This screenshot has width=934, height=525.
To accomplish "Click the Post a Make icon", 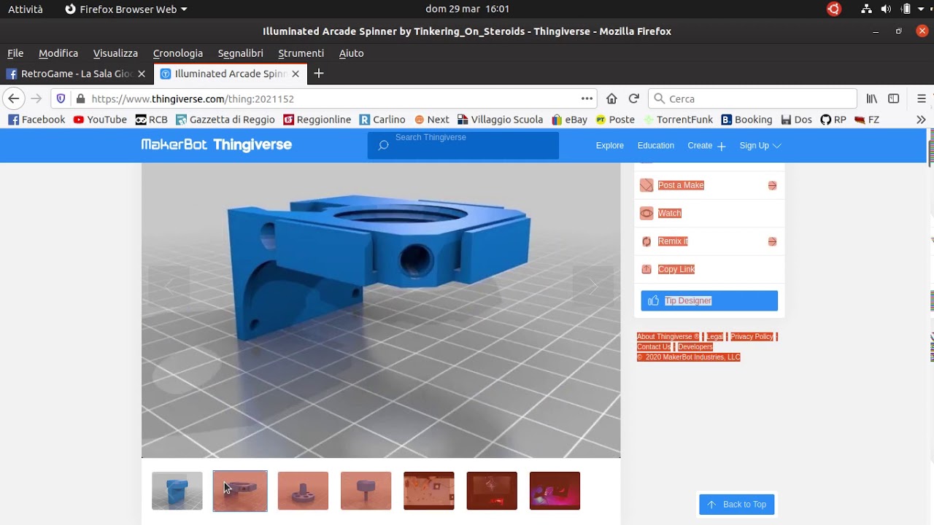I will pyautogui.click(x=647, y=185).
